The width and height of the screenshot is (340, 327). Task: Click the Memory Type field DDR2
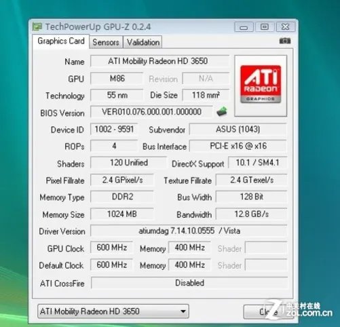pyautogui.click(x=122, y=197)
